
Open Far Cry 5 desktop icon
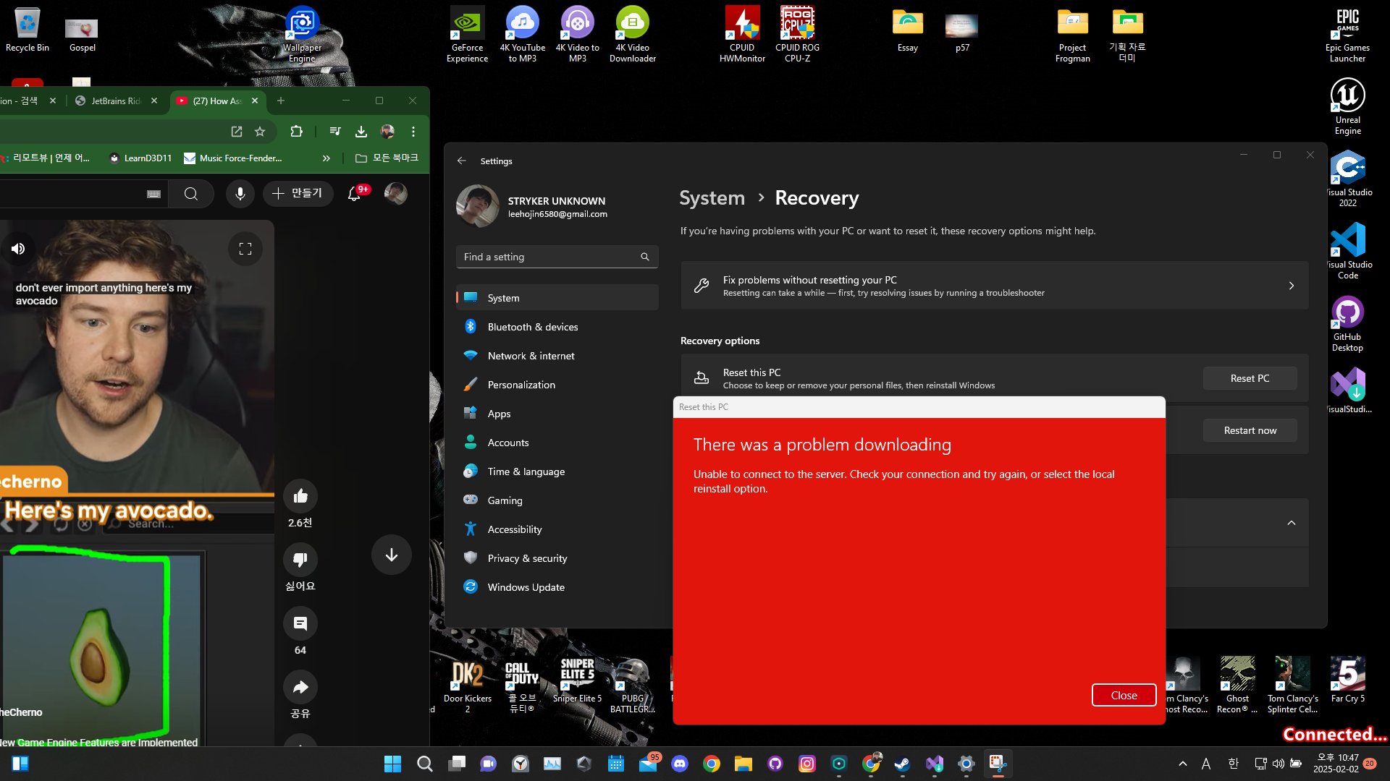[x=1347, y=680]
